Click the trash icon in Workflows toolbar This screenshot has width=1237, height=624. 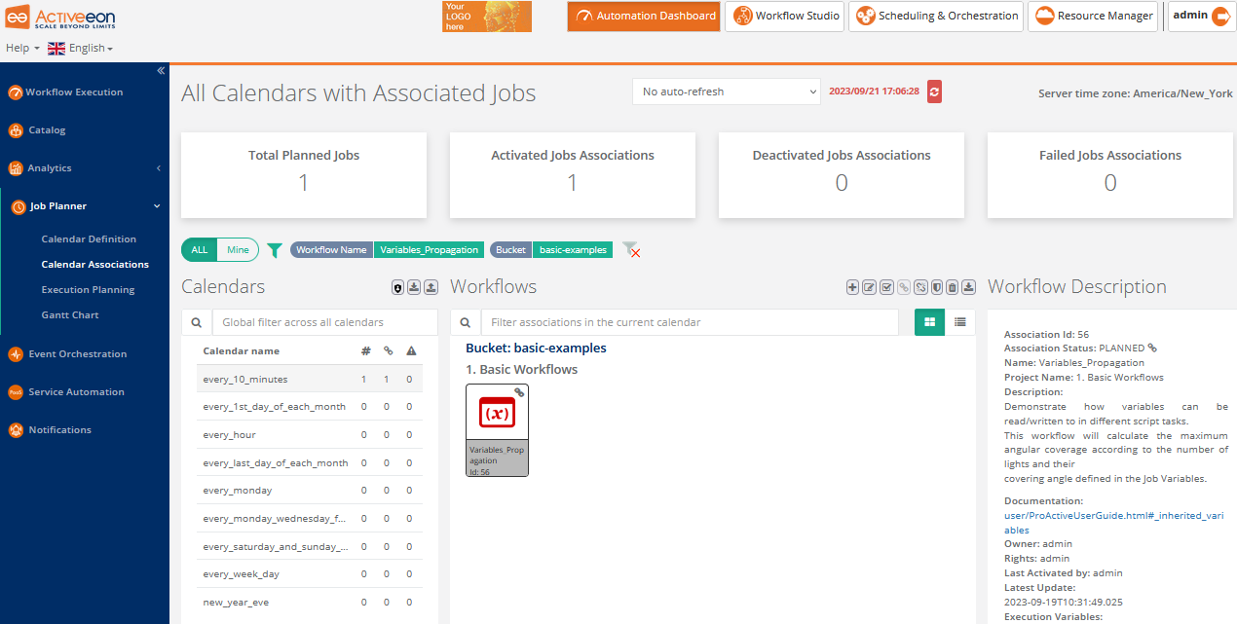pos(953,287)
